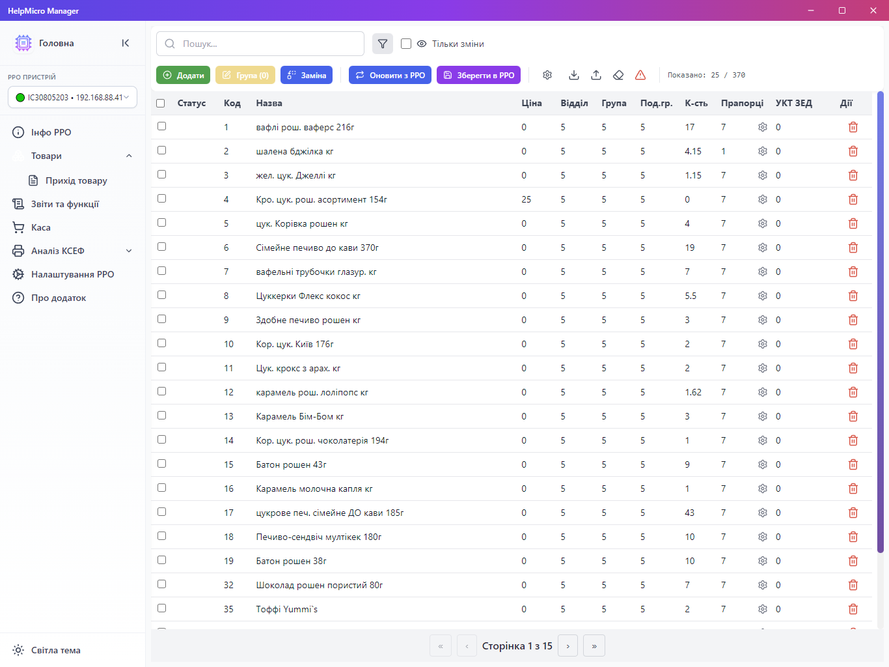Check the row 'Кор. цук. рош. чоколатерія 194г'
889x667 pixels.
[x=161, y=440]
